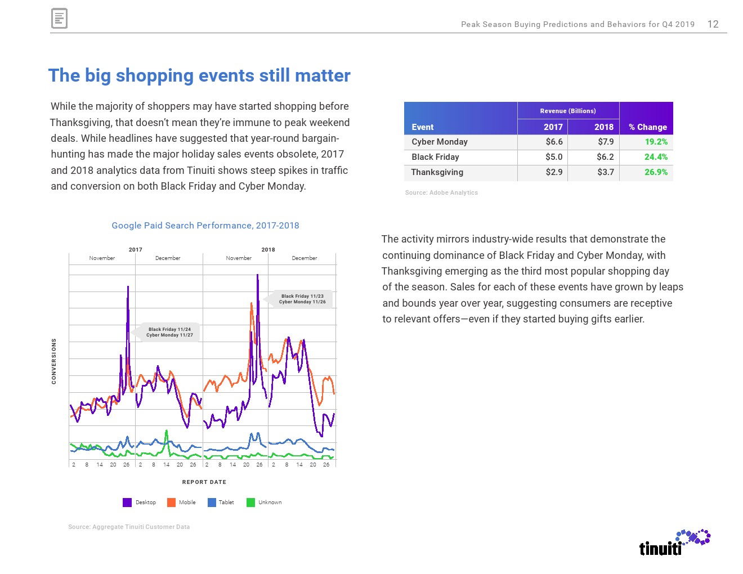Click the Thanksgiving table row label
The height and width of the screenshot is (574, 743).
pos(437,172)
